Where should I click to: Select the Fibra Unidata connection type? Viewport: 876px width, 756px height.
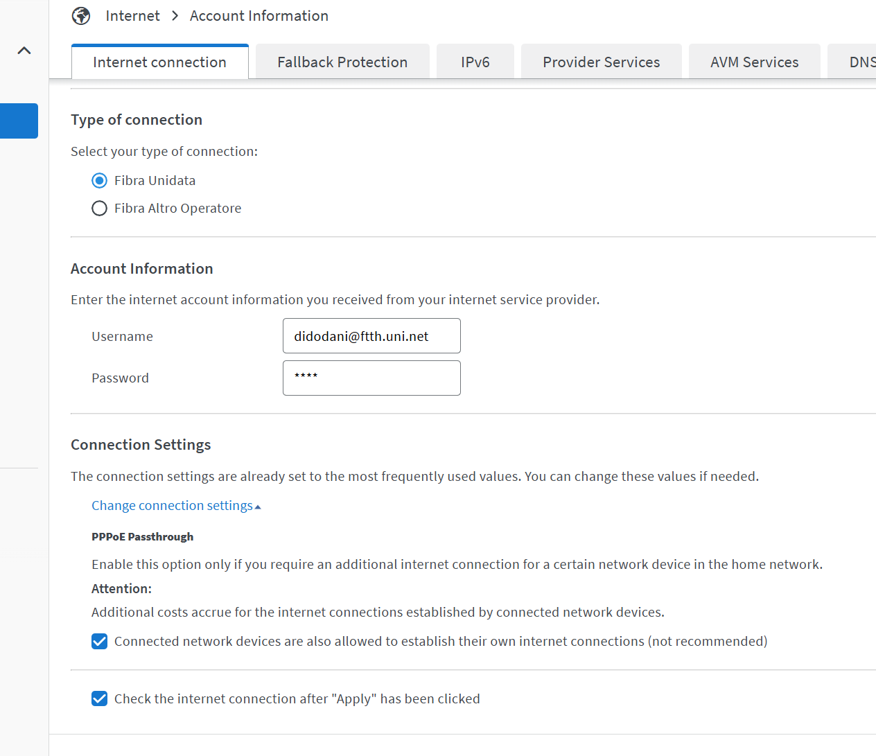pos(100,181)
